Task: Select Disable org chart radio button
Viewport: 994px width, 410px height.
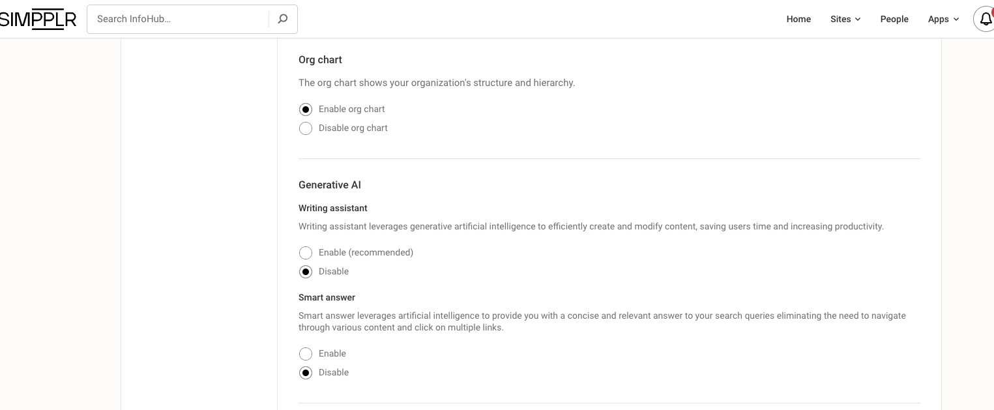Action: point(306,128)
